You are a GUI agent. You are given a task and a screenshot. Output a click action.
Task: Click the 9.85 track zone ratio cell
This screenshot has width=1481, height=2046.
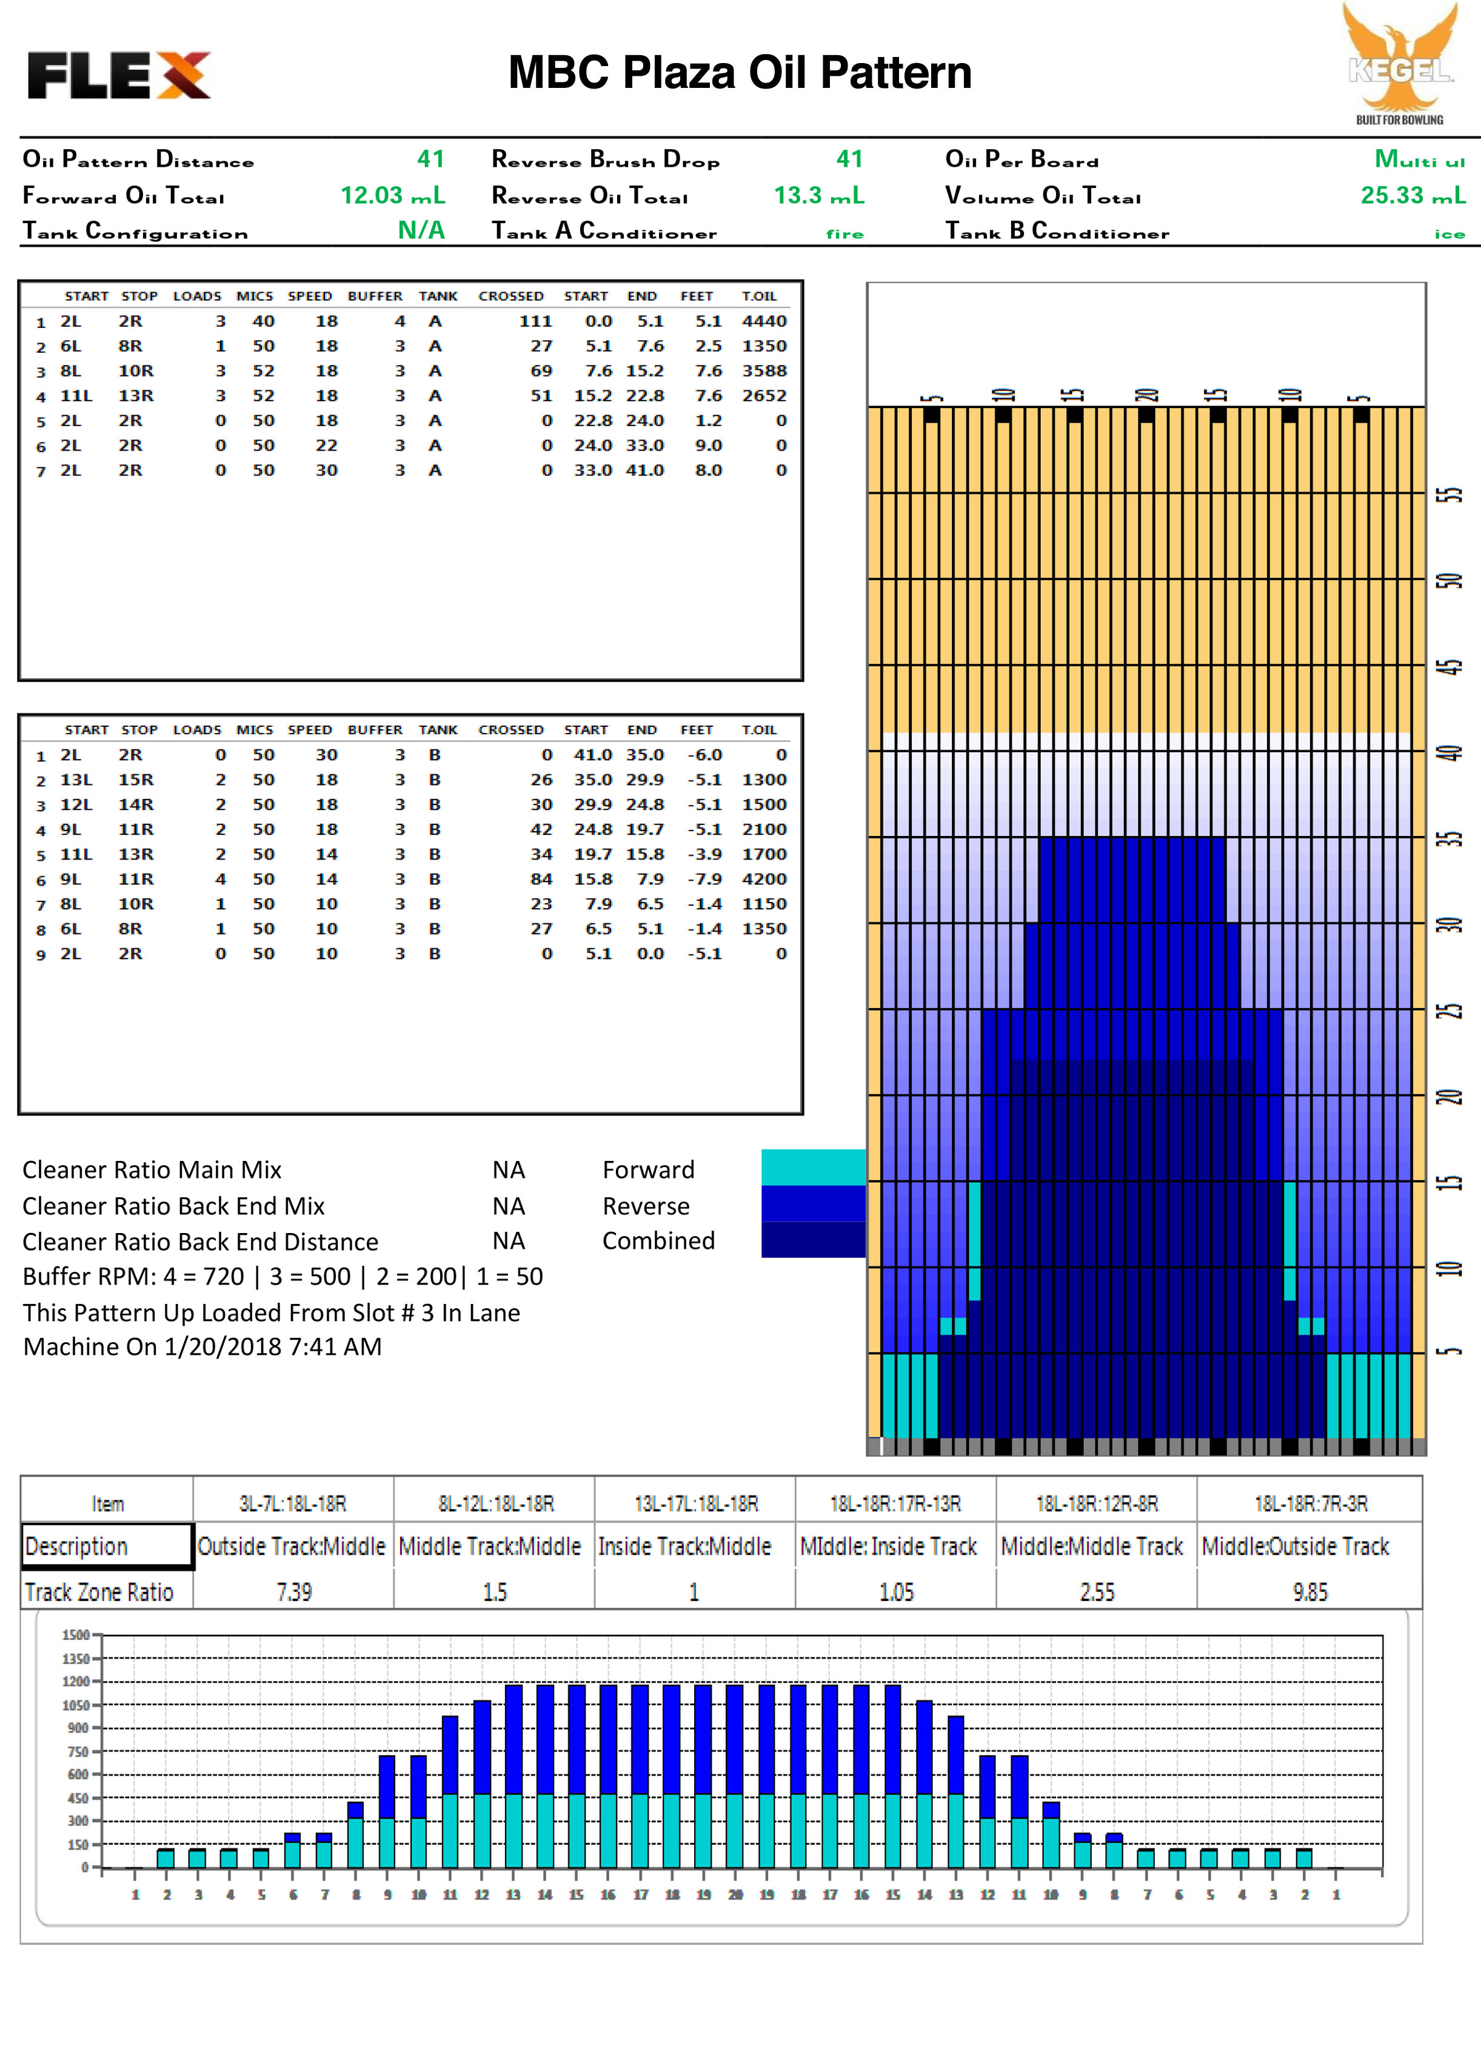pos(1309,1592)
